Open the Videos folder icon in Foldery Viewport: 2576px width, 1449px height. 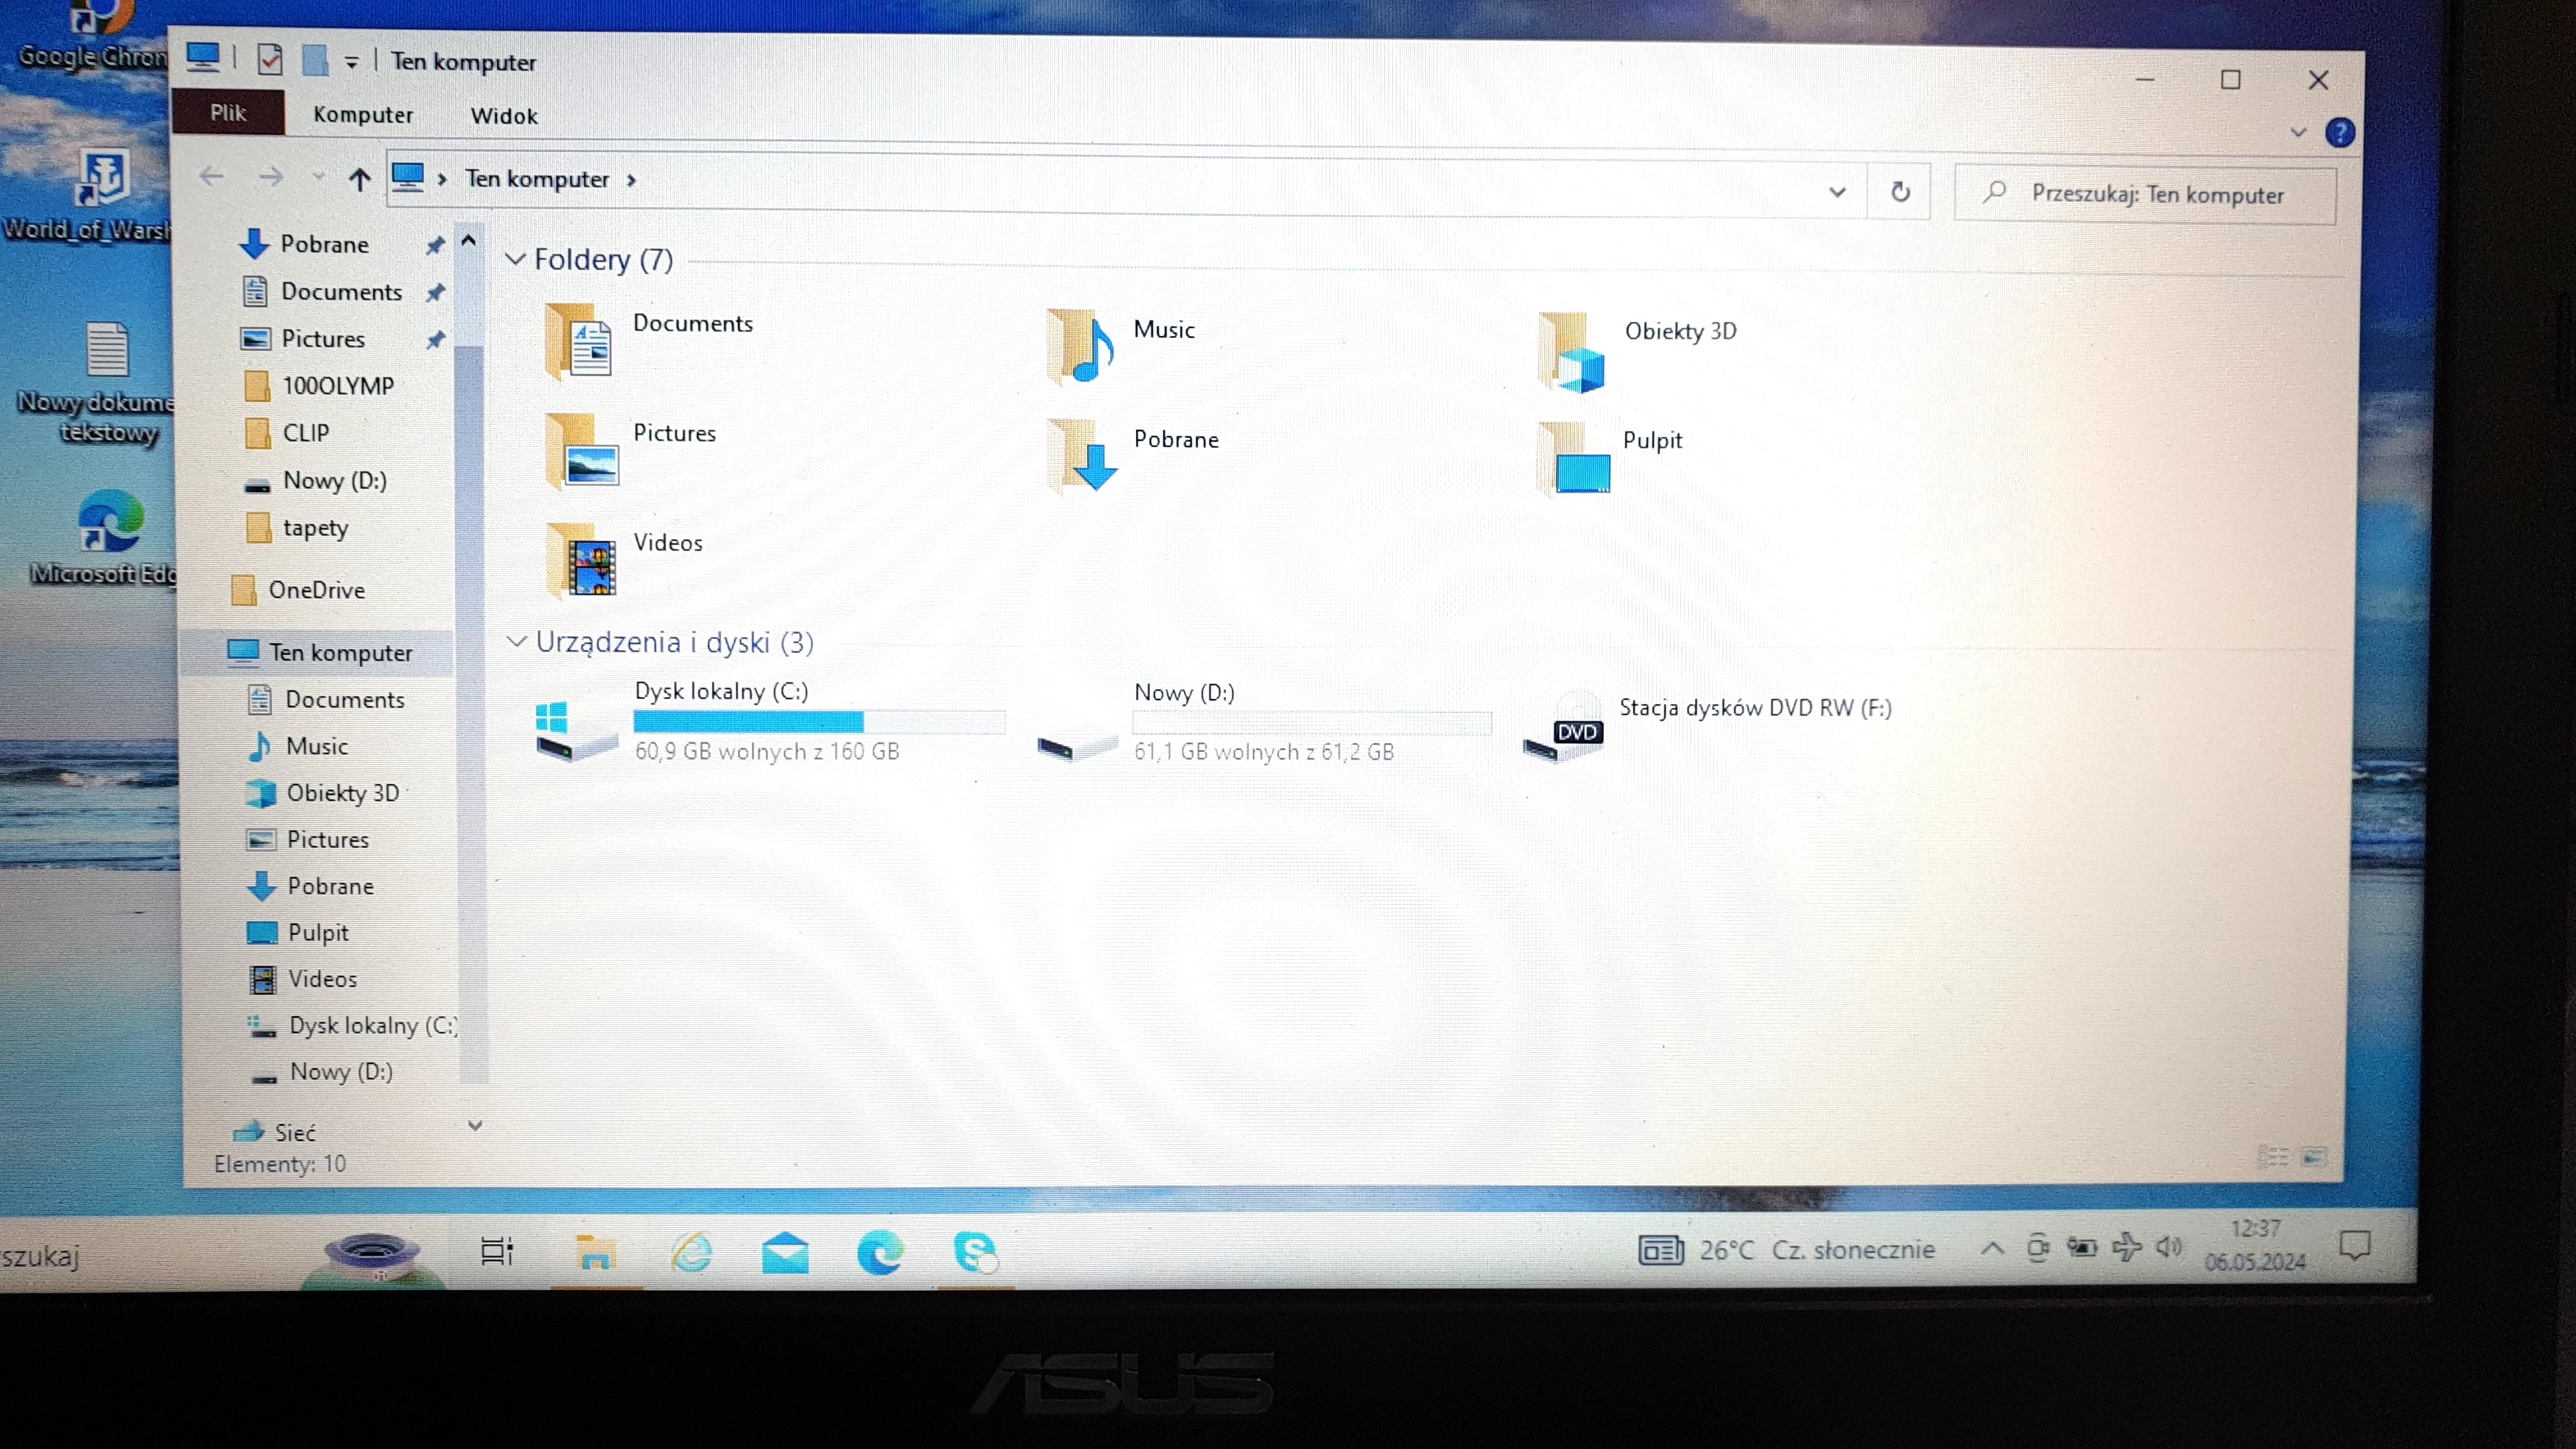point(582,561)
